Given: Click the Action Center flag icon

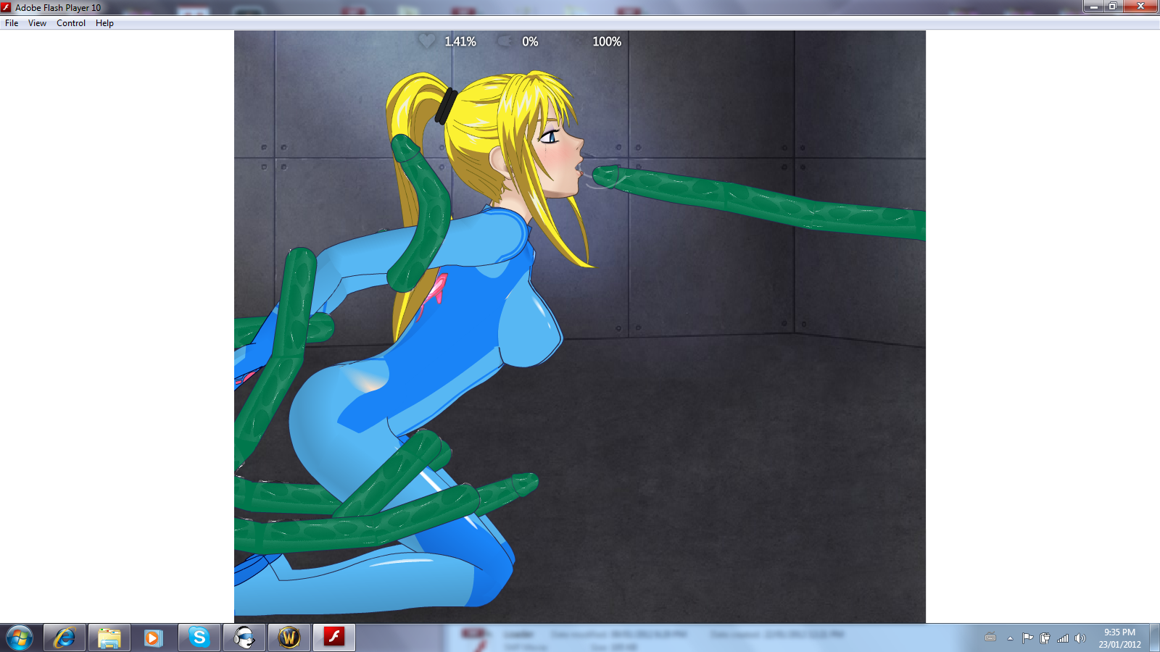Looking at the screenshot, I should tap(1027, 638).
